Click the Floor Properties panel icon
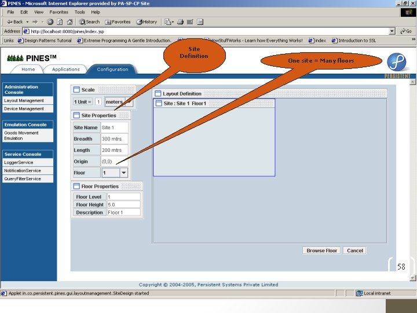Image resolution: width=417 pixels, height=313 pixels. point(76,186)
